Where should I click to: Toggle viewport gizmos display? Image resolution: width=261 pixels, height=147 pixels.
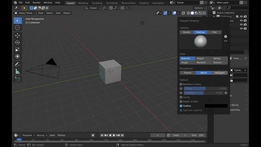(165, 13)
